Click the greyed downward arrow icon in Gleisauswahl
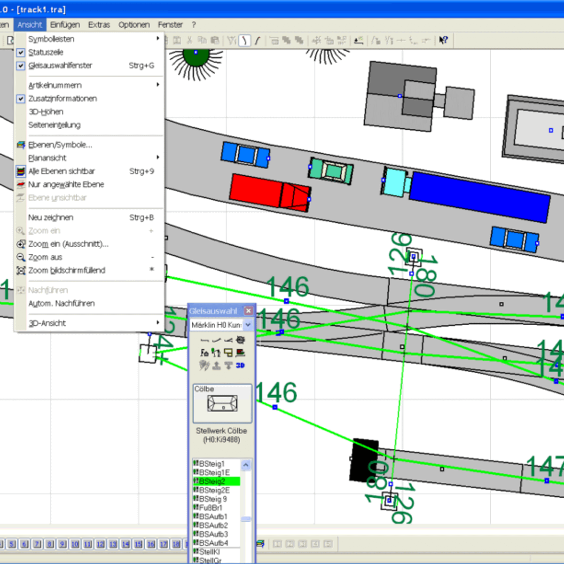The image size is (564, 564). click(228, 365)
